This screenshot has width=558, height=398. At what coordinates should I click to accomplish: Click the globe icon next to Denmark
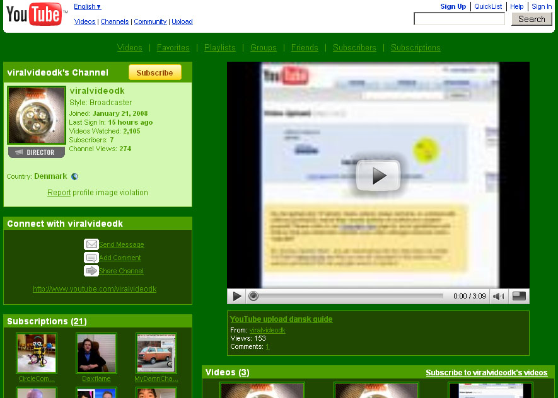[x=75, y=177]
